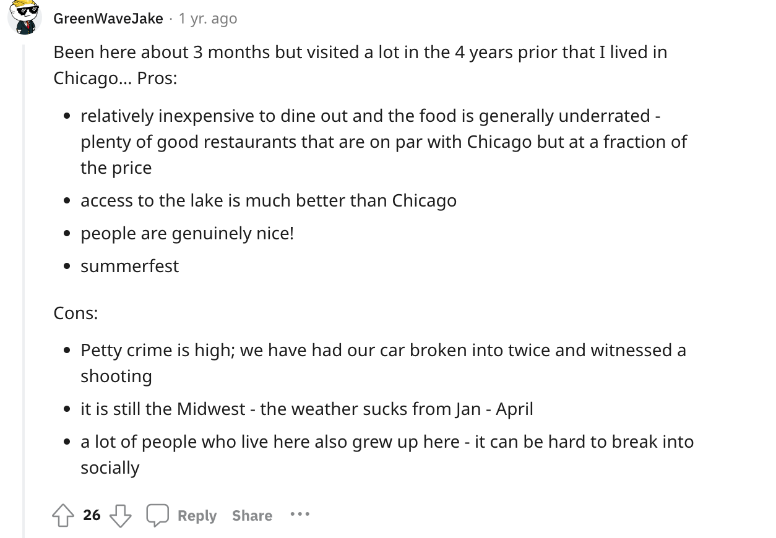Image resolution: width=776 pixels, height=538 pixels.
Task: Click the 'Cons:' heading text
Action: point(75,313)
